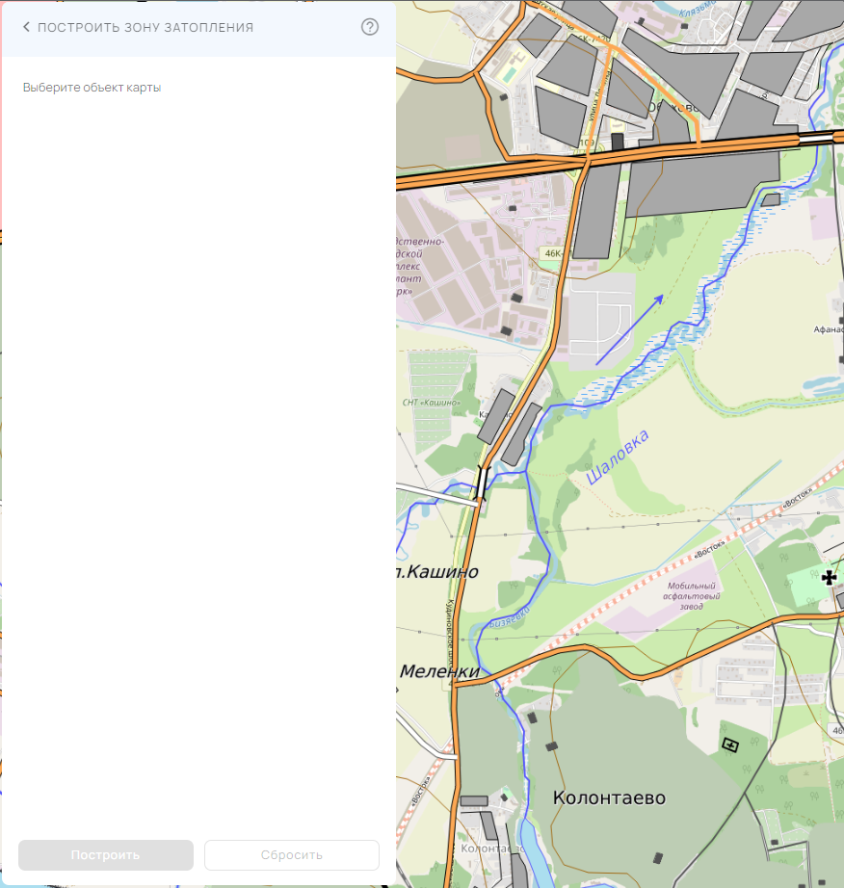Click the blue flow direction arrow on the map
This screenshot has width=844, height=888.
point(630,329)
